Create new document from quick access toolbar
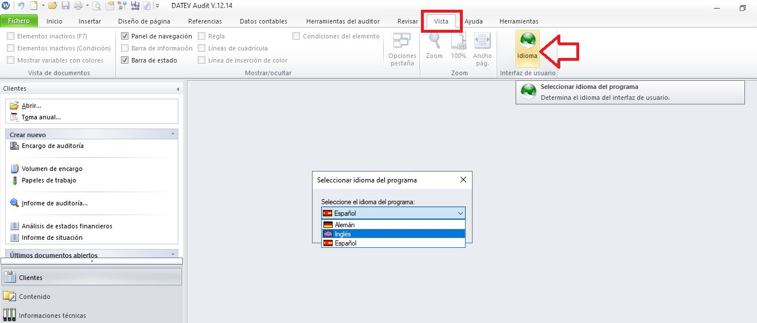Image resolution: width=757 pixels, height=323 pixels. pos(34,6)
